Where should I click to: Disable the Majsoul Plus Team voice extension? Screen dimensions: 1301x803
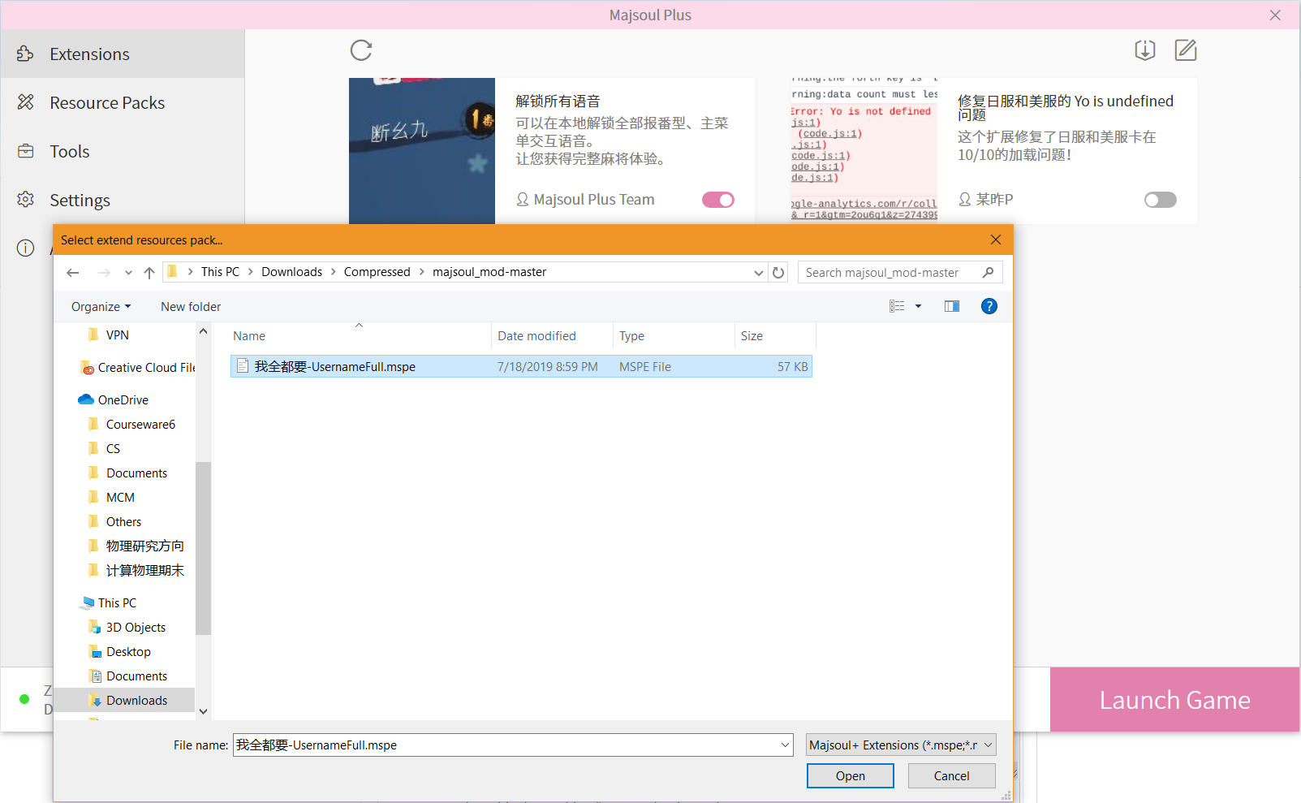point(717,199)
